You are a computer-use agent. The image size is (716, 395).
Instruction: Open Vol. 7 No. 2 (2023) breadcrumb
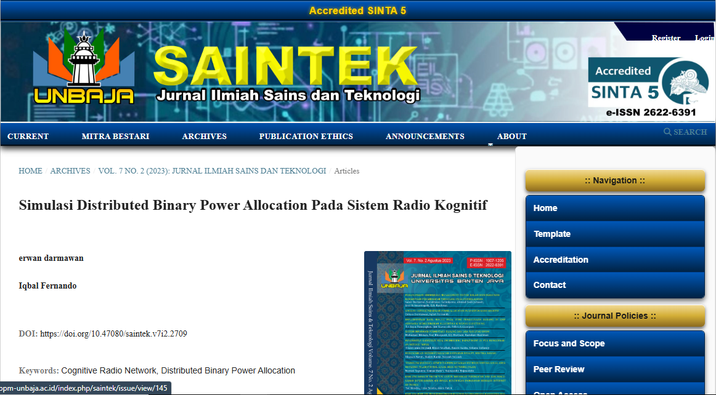pos(213,171)
